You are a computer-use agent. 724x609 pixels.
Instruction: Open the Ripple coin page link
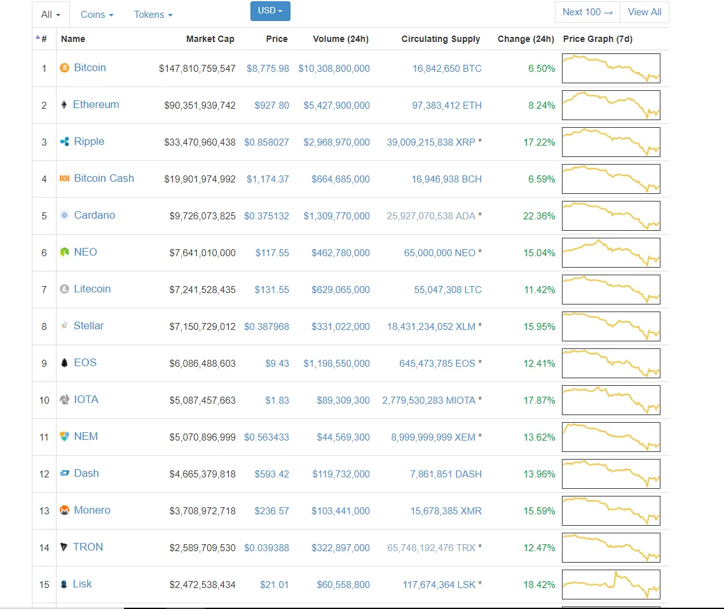(x=89, y=141)
